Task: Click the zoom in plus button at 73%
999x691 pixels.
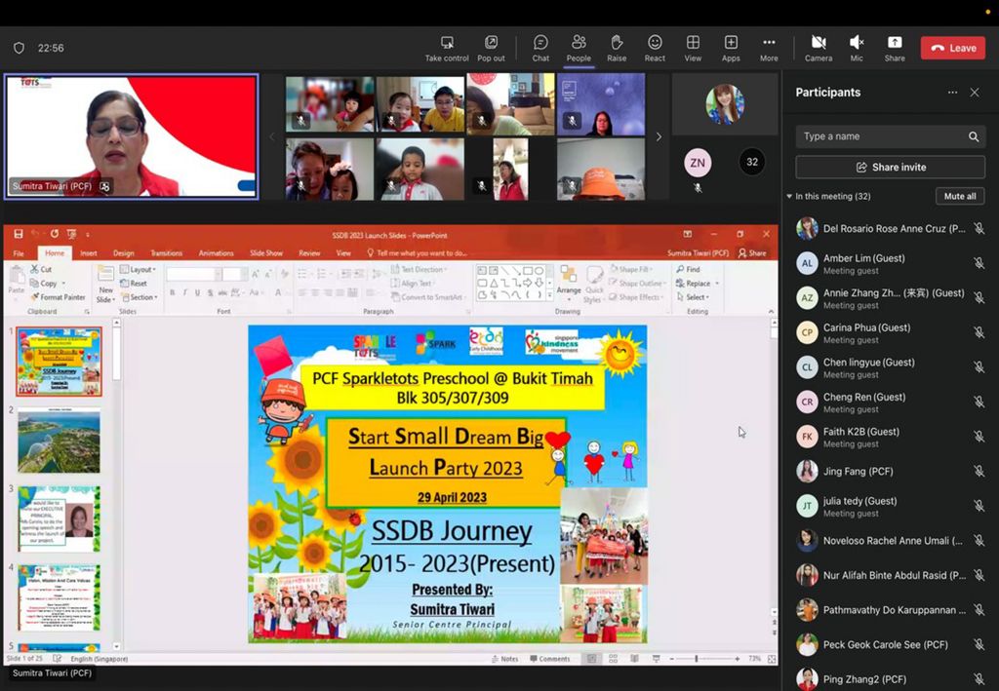Action: [x=738, y=659]
